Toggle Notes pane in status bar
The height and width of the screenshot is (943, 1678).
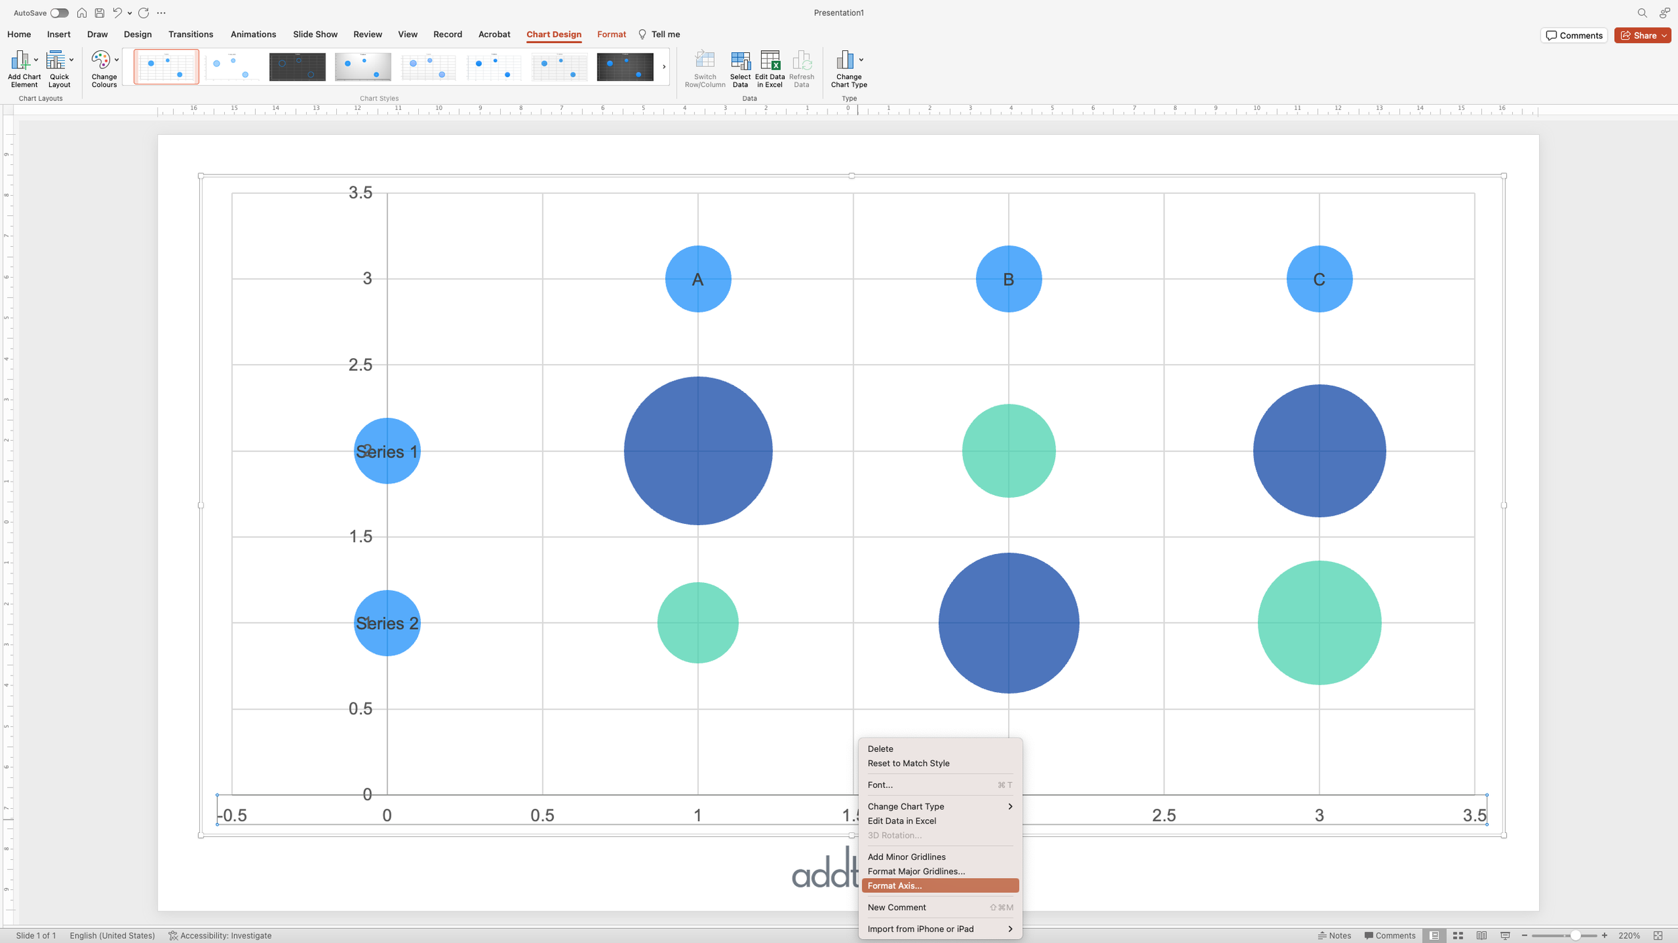[x=1334, y=936]
